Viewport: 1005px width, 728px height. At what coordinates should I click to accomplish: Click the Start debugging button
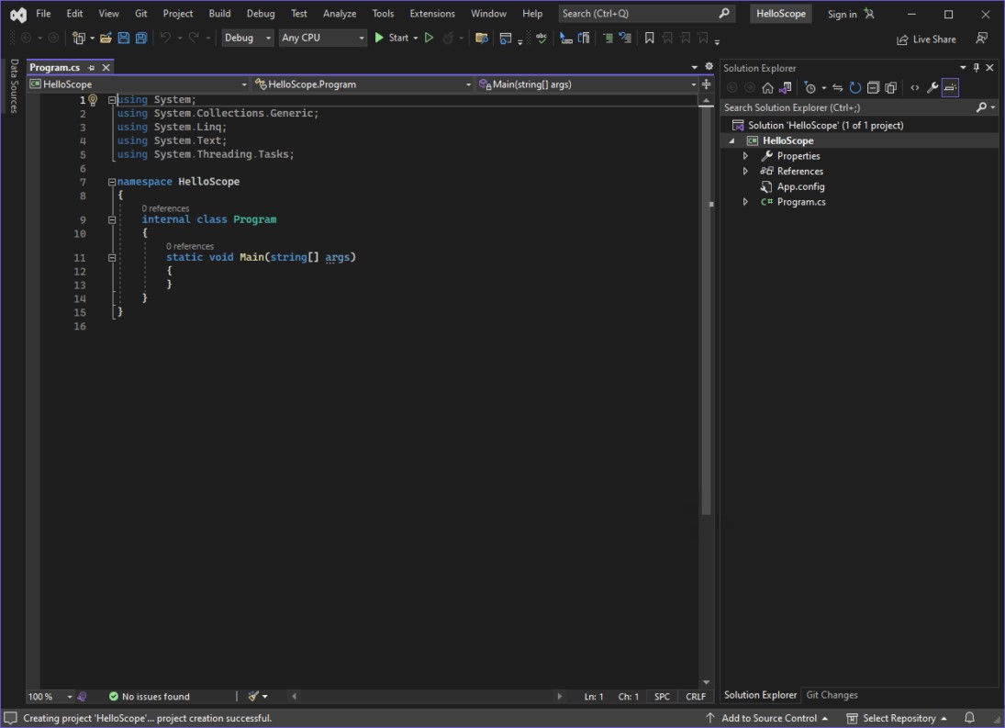pyautogui.click(x=396, y=38)
